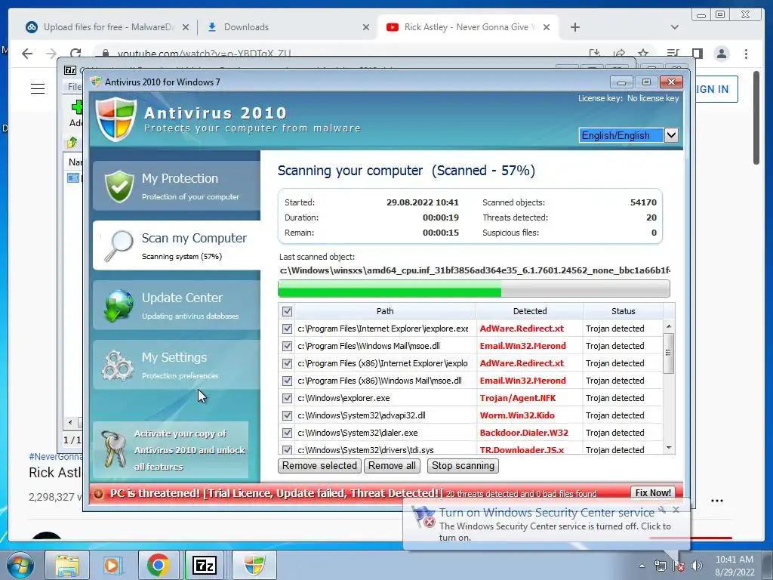Viewport: 773px width, 580px height.
Task: Click the Detected column header
Action: pyautogui.click(x=529, y=311)
